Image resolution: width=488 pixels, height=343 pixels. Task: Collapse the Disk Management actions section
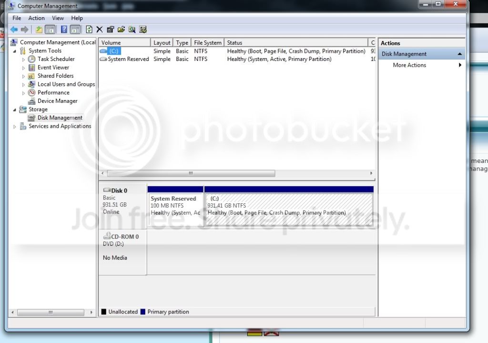(460, 54)
